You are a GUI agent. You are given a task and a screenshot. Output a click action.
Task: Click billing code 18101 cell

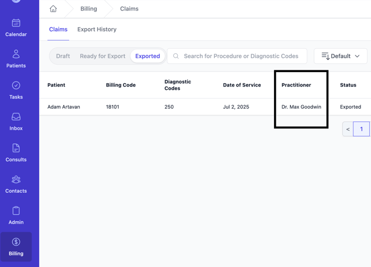click(112, 107)
